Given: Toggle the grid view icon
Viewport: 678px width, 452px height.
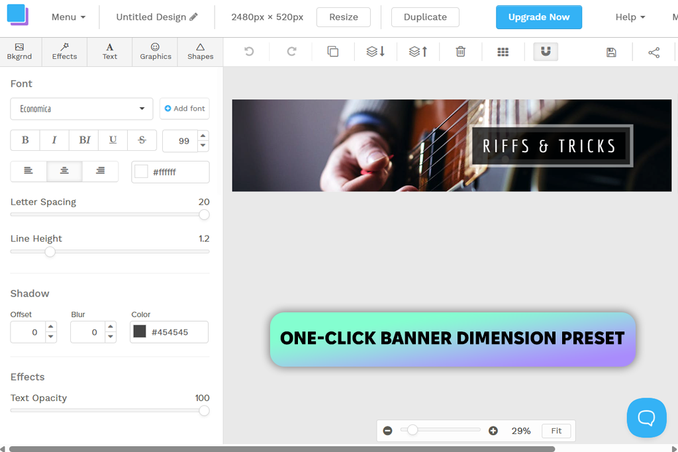Looking at the screenshot, I should point(503,52).
